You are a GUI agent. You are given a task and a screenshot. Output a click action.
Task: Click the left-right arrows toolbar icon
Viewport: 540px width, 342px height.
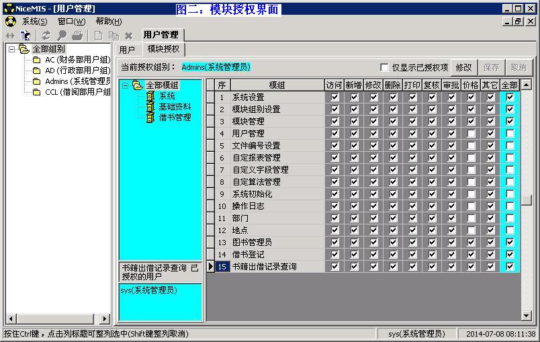[10, 36]
